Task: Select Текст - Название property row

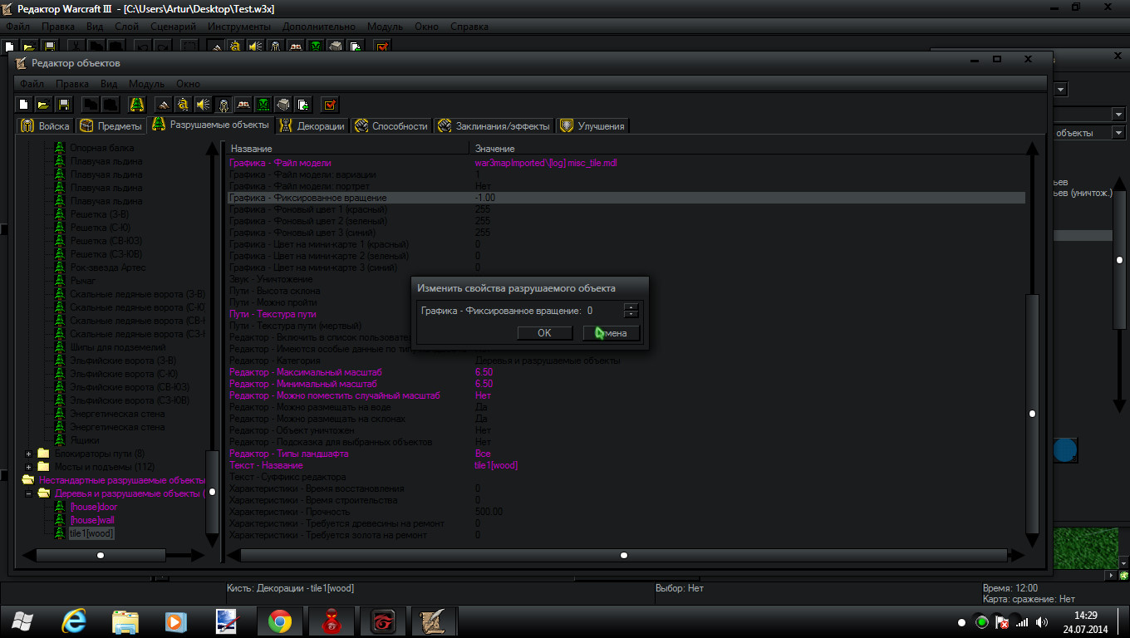Action: pyautogui.click(x=626, y=465)
